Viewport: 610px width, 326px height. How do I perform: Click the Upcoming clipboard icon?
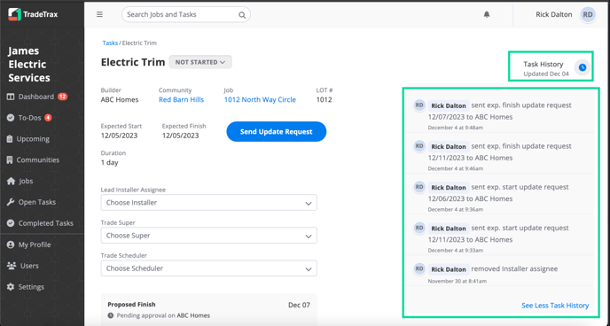click(10, 139)
